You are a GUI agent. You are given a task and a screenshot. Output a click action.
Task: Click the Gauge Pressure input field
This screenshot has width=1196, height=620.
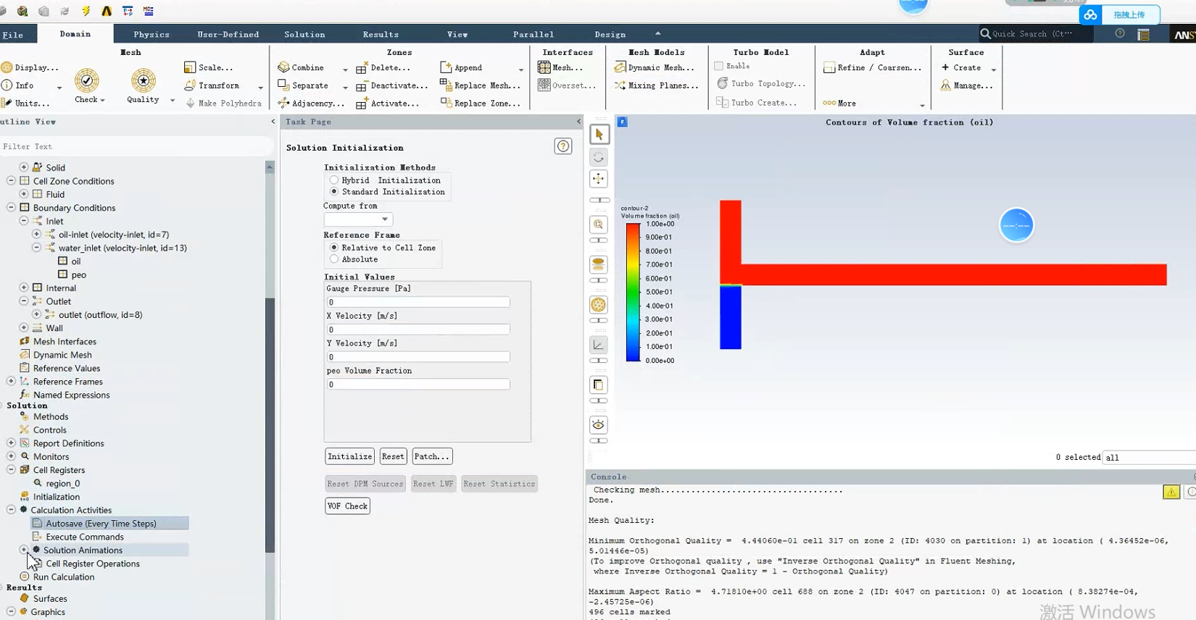(418, 302)
